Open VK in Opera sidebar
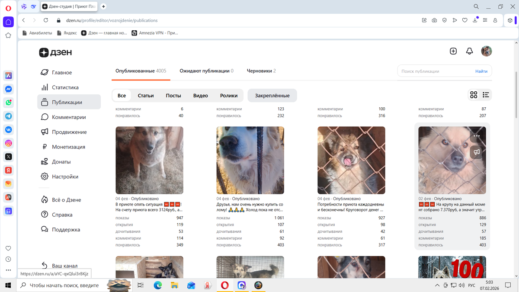 click(8, 129)
